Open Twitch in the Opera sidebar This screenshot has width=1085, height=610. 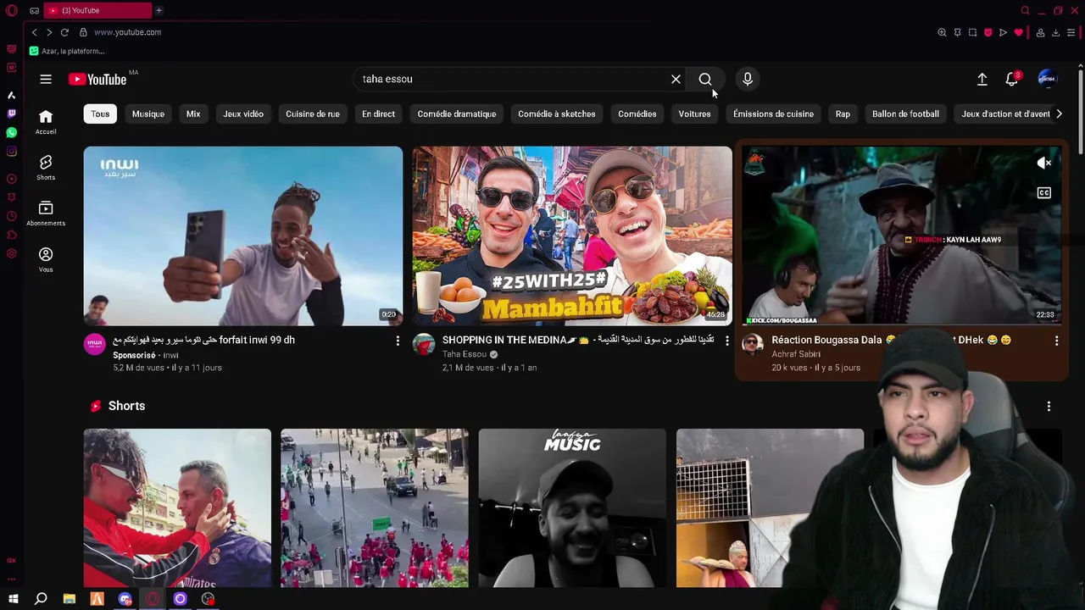pos(11,113)
